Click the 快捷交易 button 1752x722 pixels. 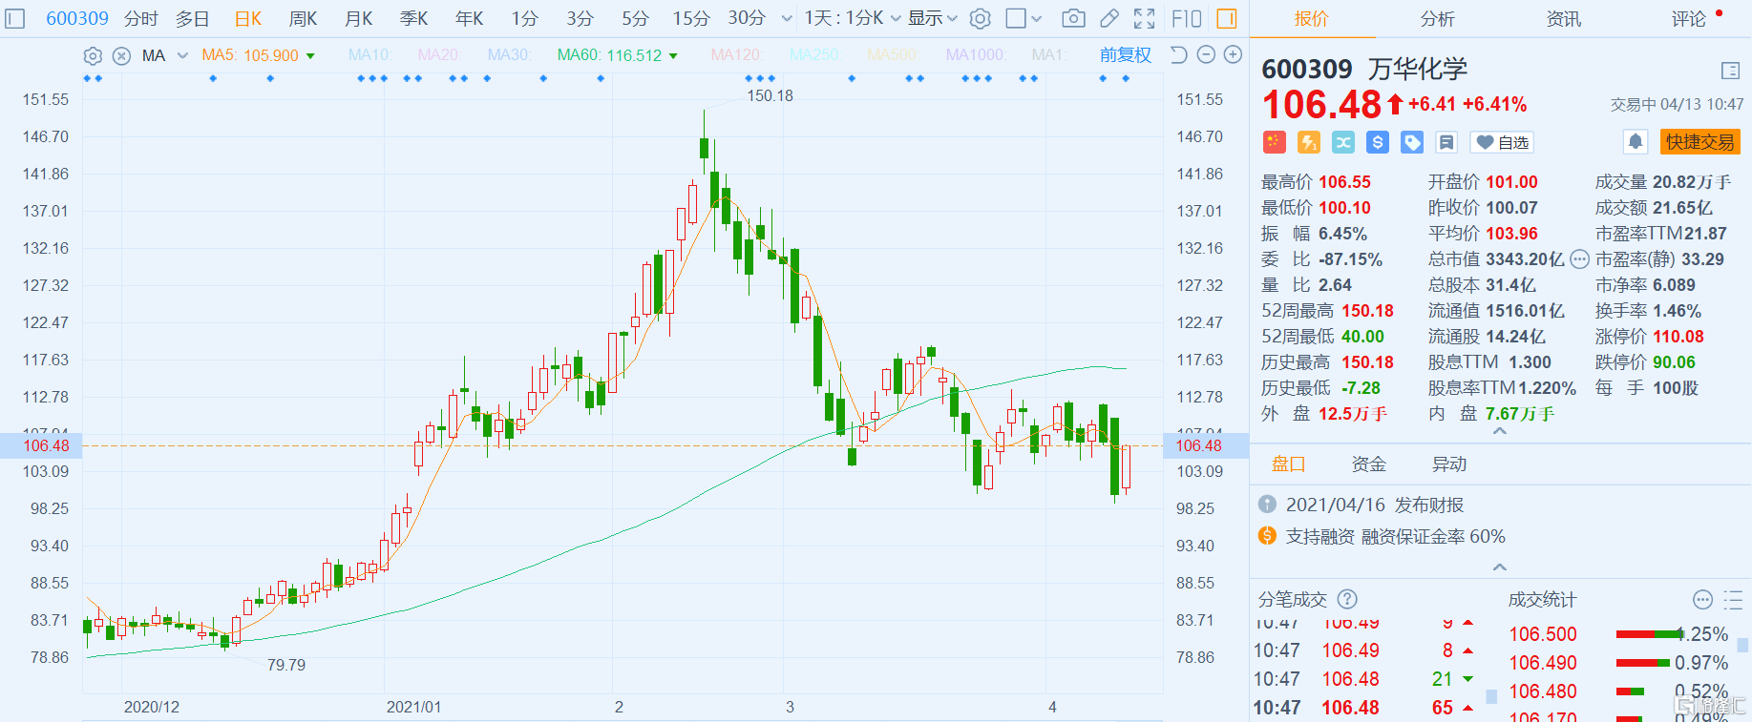1700,142
